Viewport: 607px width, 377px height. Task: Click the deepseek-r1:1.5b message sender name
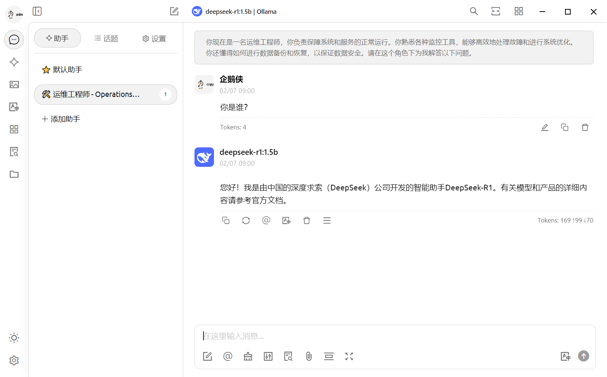click(249, 152)
